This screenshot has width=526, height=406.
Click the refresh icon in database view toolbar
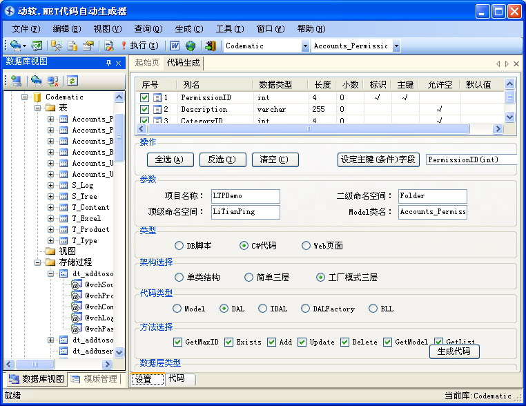pos(72,81)
